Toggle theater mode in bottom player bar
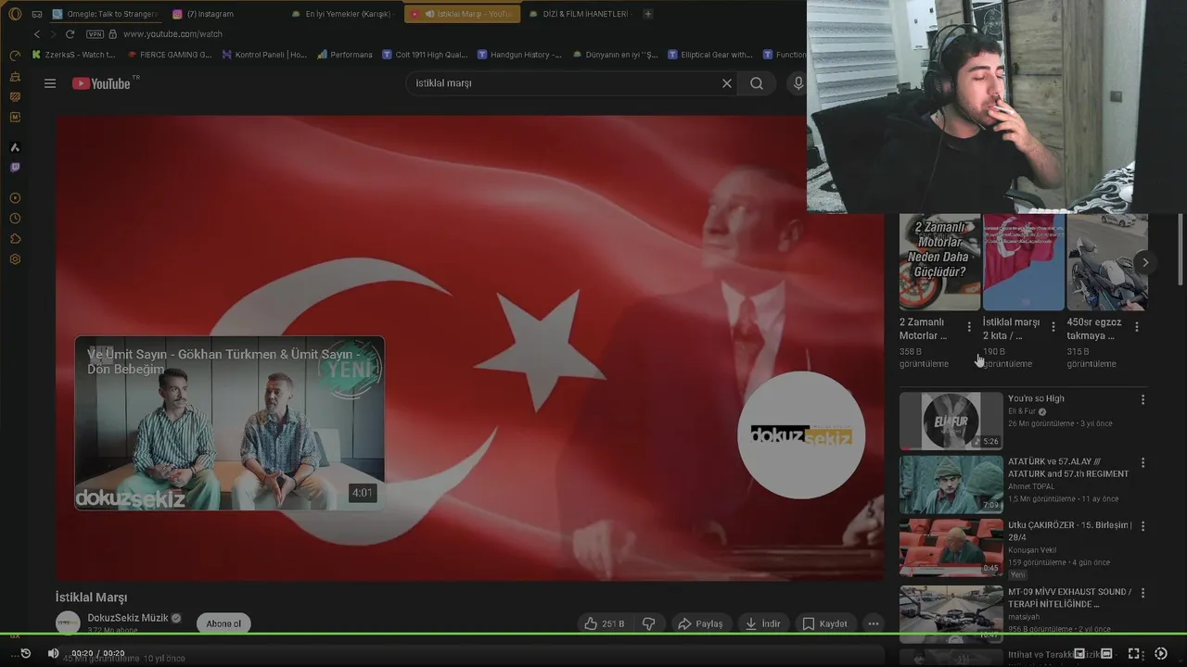 (1106, 654)
